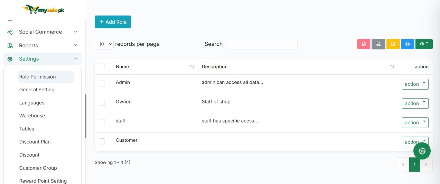Click the Name column header

tap(122, 66)
